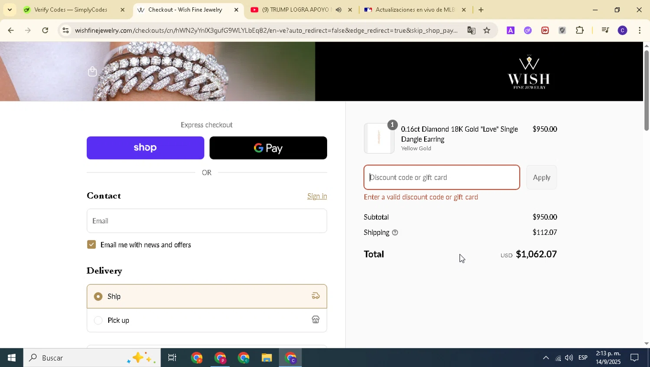Open the notifications center icon
This screenshot has width=650, height=367.
[x=634, y=358]
